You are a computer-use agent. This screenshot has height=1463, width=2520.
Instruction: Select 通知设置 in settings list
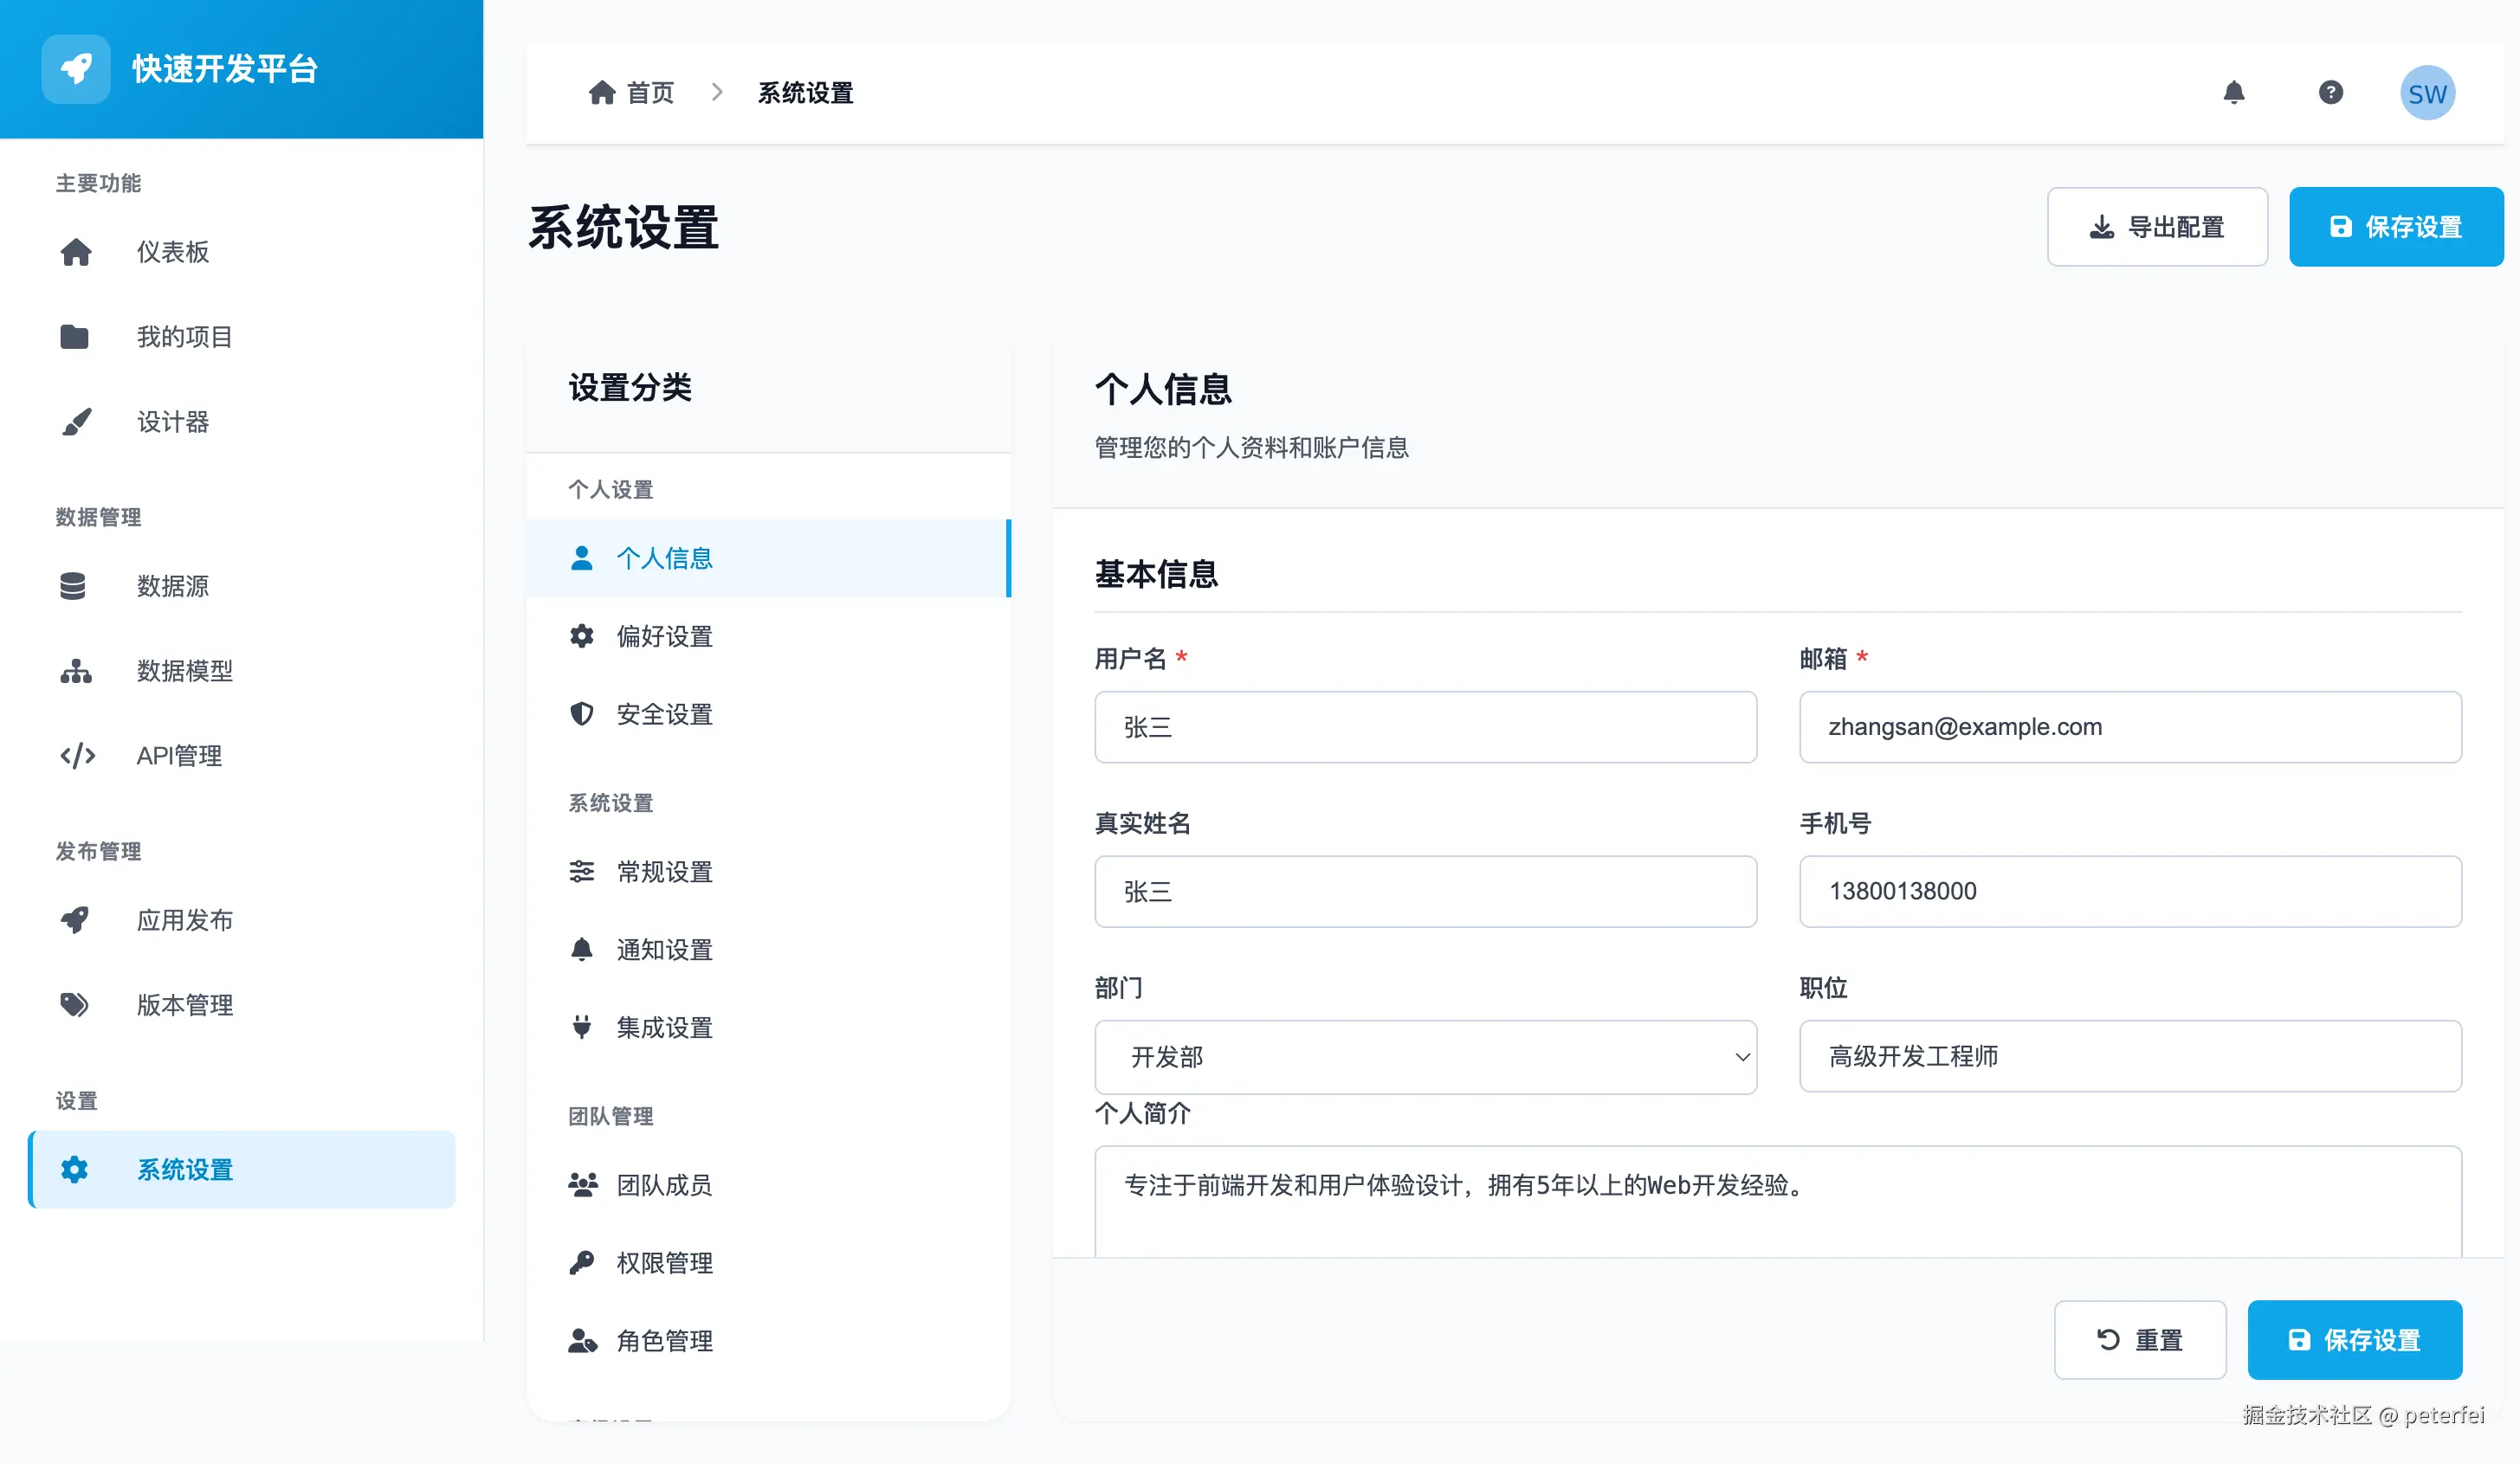pos(664,950)
